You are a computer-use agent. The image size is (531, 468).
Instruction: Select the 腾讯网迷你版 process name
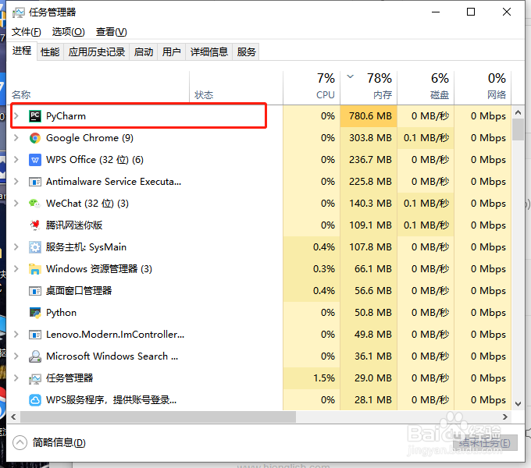(74, 225)
